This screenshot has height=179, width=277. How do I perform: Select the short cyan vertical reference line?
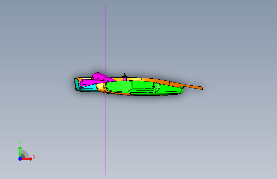pyautogui.click(x=92, y=102)
